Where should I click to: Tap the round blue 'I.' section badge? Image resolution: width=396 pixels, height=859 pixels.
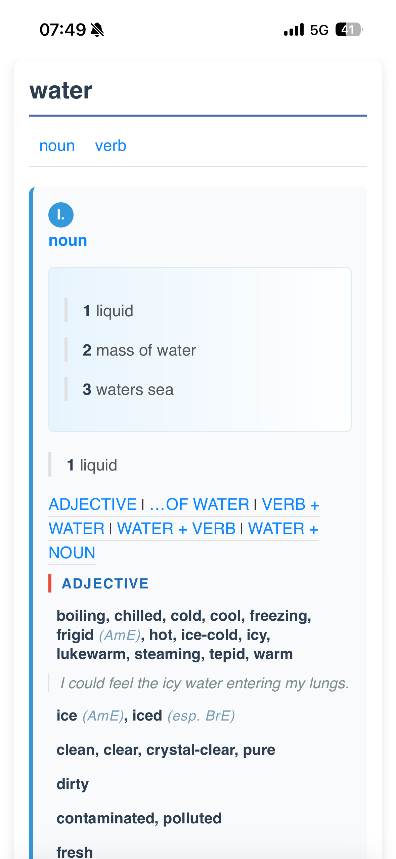point(61,215)
